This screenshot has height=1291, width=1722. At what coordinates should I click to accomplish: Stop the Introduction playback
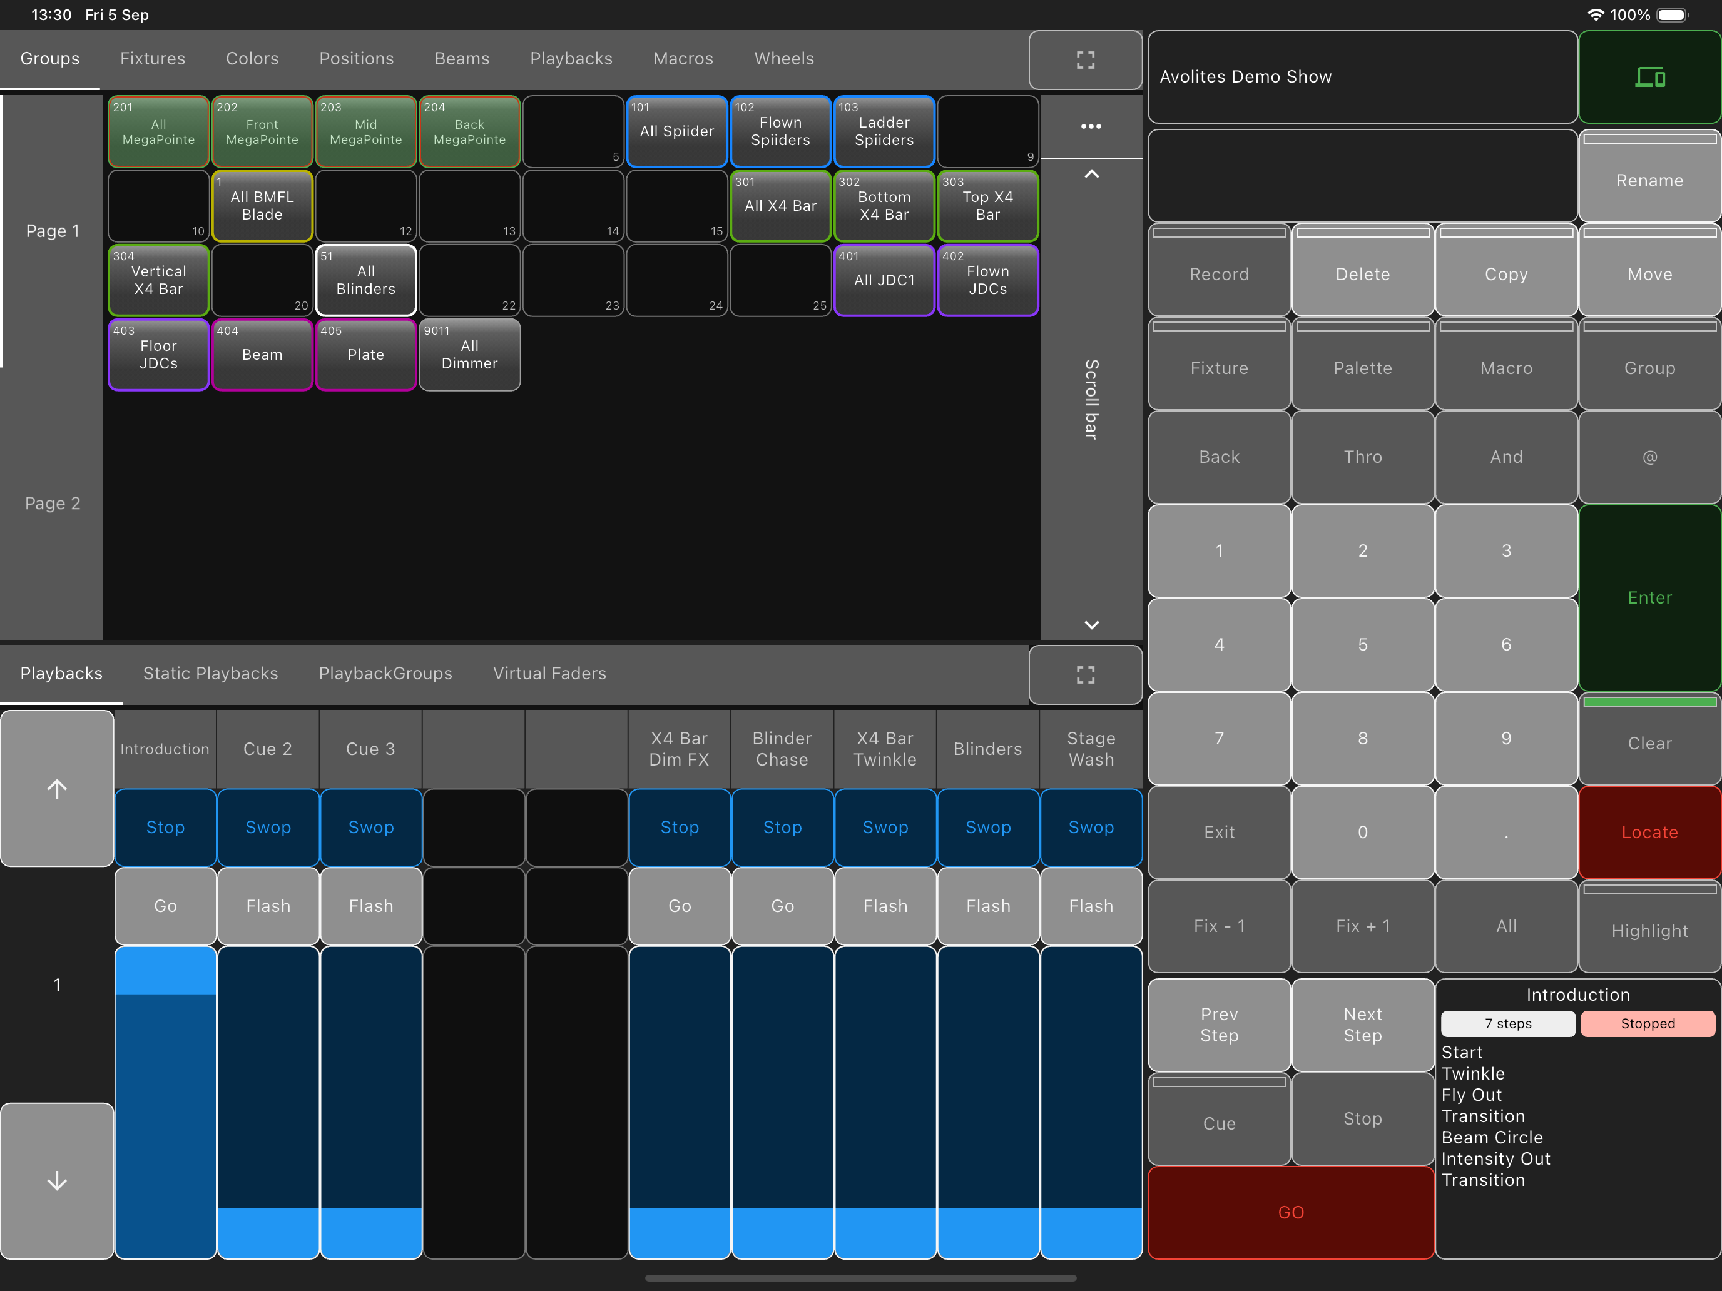(165, 828)
